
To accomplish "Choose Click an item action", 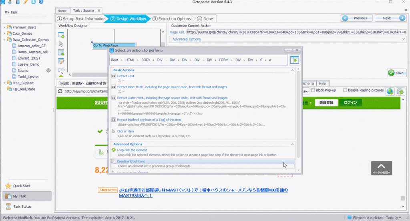I will coord(125,131).
